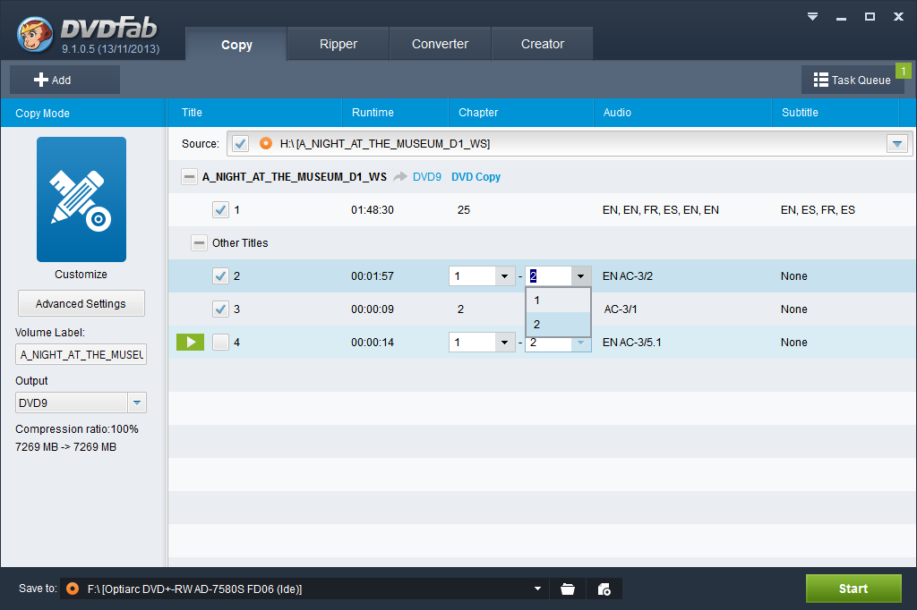Uncheck the title 3 checkbox

[220, 309]
